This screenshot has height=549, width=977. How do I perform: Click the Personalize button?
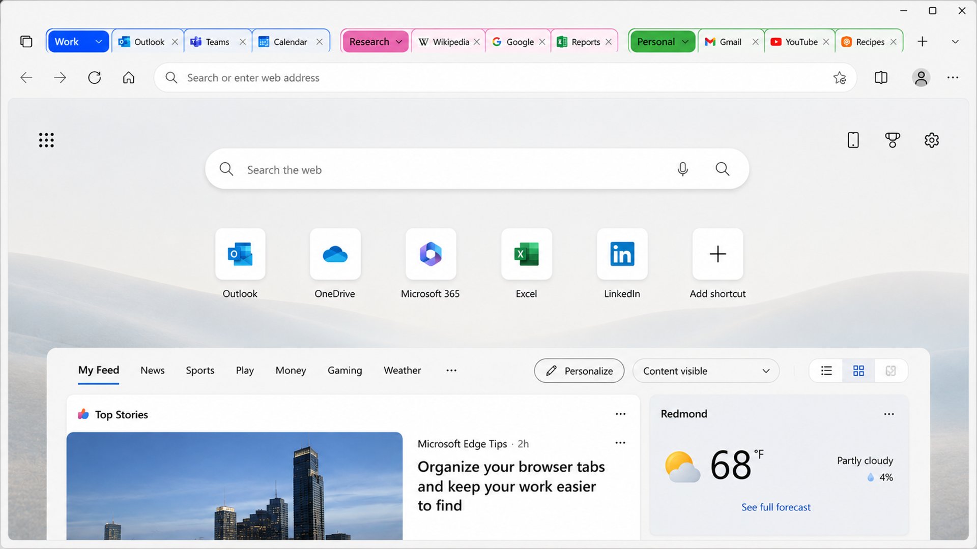(x=579, y=371)
